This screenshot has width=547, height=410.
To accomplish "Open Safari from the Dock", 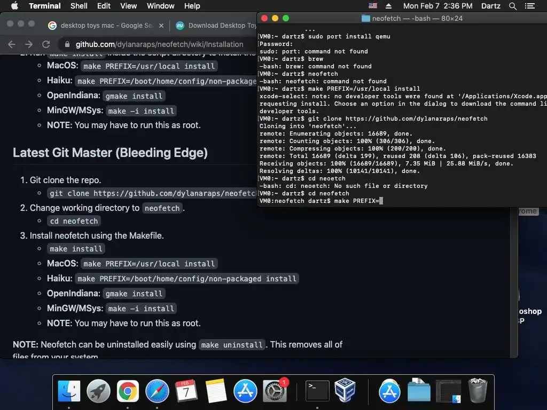I will [x=157, y=391].
